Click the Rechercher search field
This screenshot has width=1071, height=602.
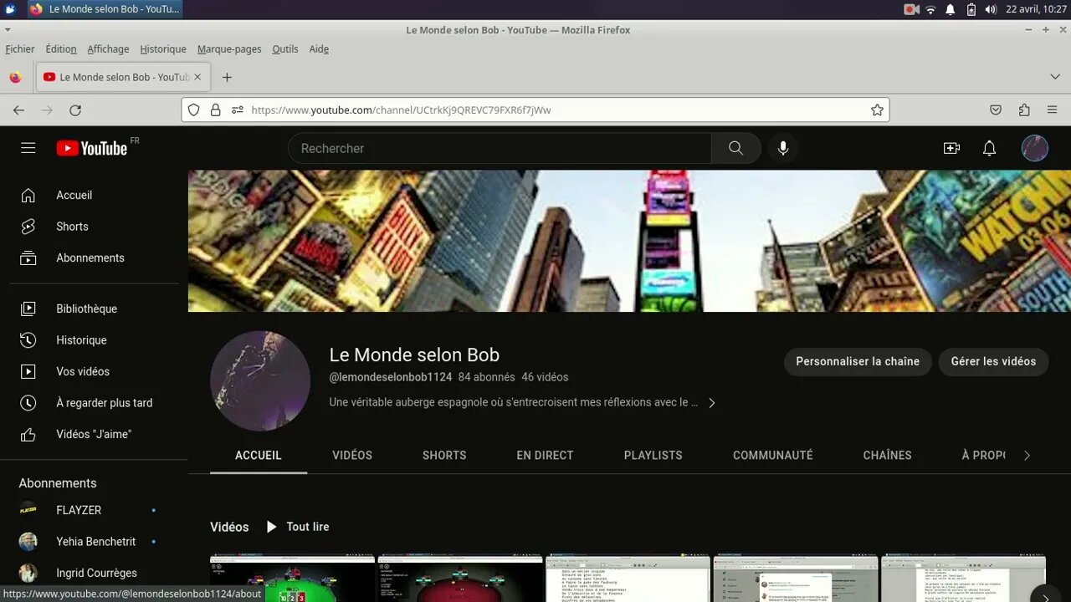(500, 148)
